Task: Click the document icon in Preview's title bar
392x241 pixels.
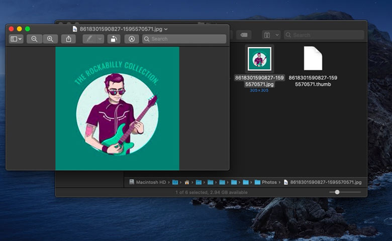Action: (x=75, y=29)
